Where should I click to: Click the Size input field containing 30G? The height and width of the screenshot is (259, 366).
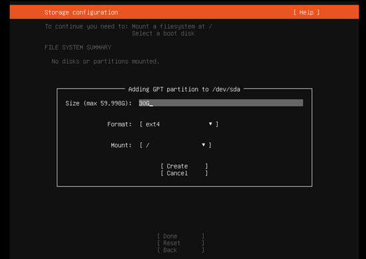tap(221, 103)
